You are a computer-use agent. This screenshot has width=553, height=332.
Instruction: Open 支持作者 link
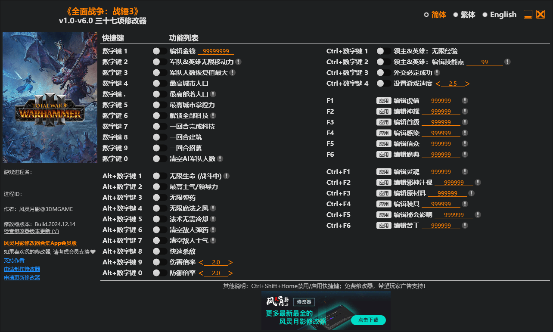pos(14,261)
